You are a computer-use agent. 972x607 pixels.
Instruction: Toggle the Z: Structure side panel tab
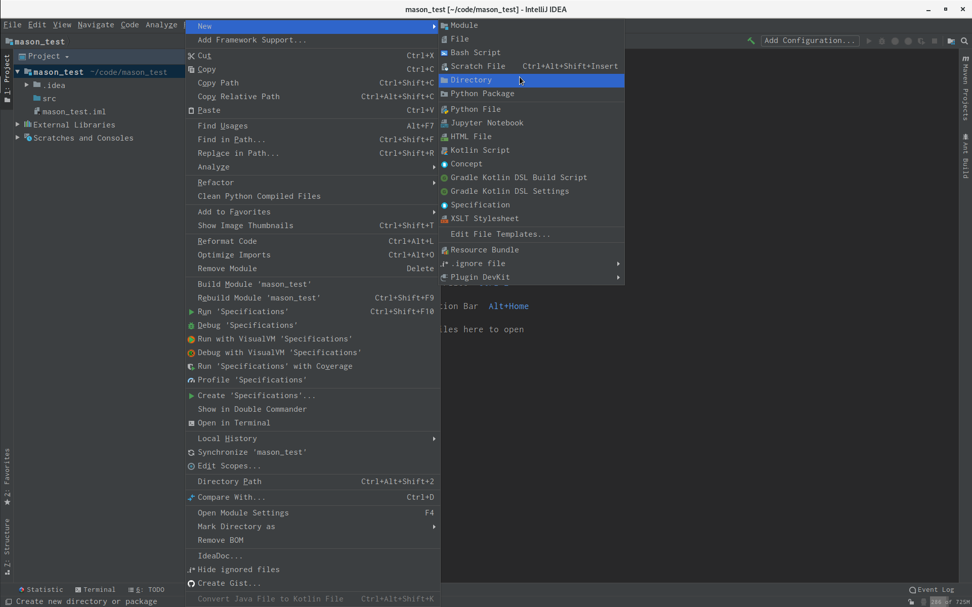click(x=7, y=547)
